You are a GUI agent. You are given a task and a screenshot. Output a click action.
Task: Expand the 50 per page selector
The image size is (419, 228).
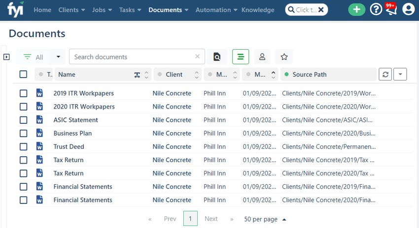click(x=265, y=219)
